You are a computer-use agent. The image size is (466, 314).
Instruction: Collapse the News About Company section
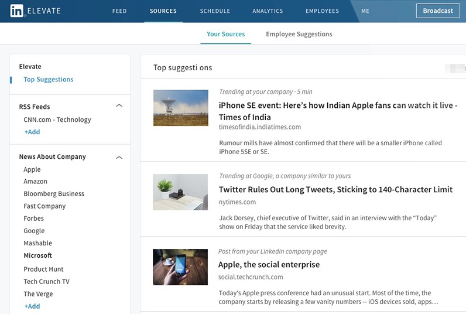[119, 157]
